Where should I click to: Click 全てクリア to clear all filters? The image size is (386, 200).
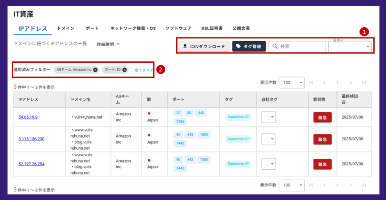144,70
